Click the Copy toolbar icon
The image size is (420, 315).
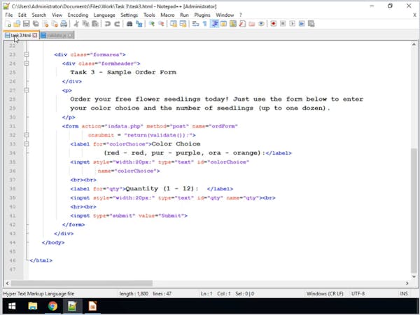pyautogui.click(x=85, y=24)
